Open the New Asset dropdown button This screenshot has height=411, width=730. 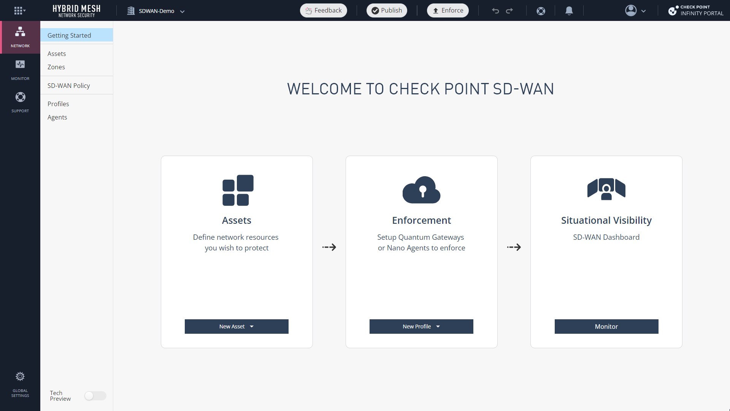[x=236, y=327]
